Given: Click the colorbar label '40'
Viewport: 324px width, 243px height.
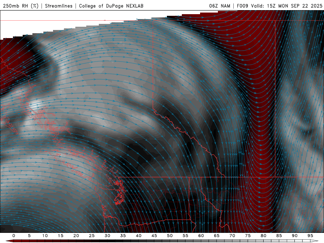Looking at the screenshot, I should pos(139,236).
